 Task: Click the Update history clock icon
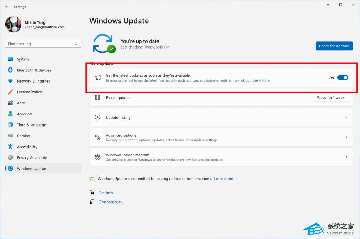98,117
